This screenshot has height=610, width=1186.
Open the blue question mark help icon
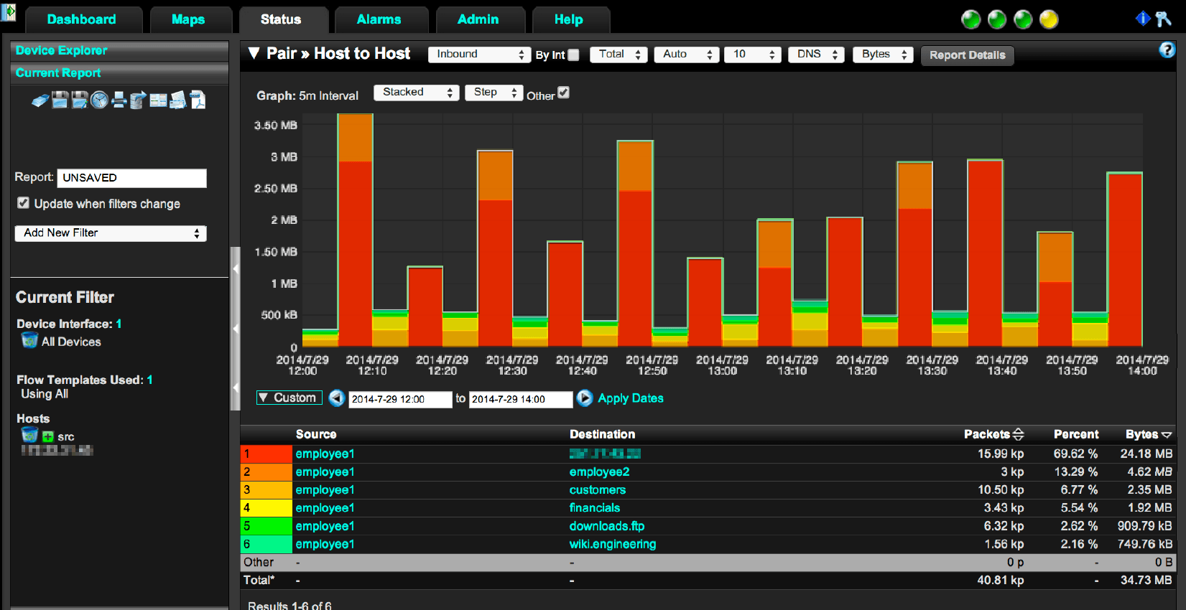[x=1167, y=50]
